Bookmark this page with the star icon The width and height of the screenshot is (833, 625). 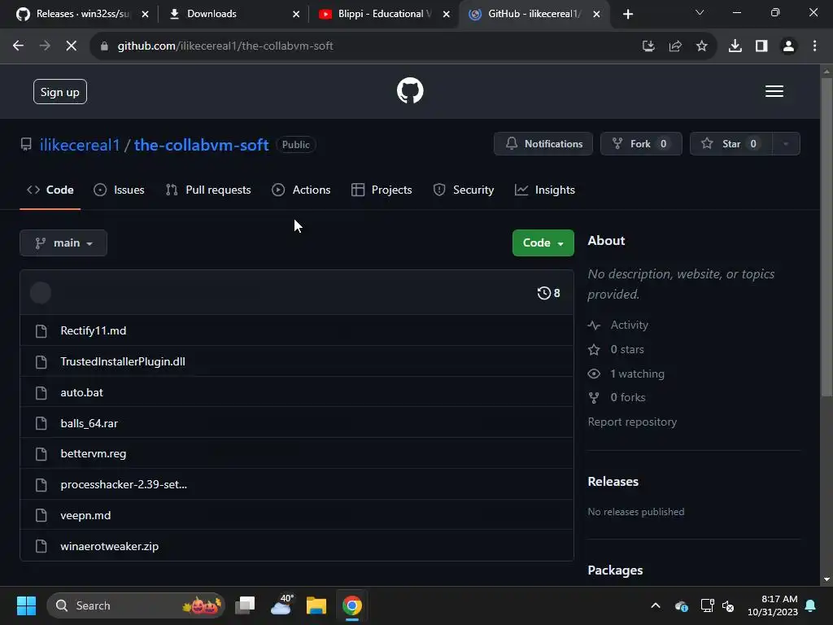pyautogui.click(x=702, y=46)
